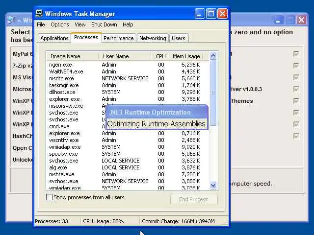314x235 pixels.
Task: Open the File menu
Action: pos(41,24)
